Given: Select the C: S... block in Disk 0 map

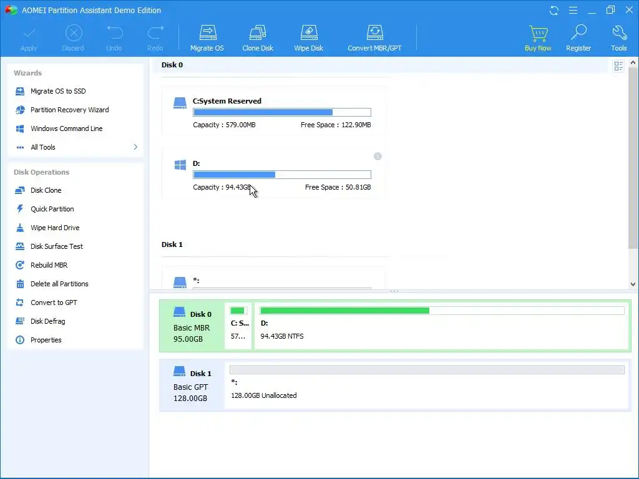Looking at the screenshot, I should [x=238, y=326].
